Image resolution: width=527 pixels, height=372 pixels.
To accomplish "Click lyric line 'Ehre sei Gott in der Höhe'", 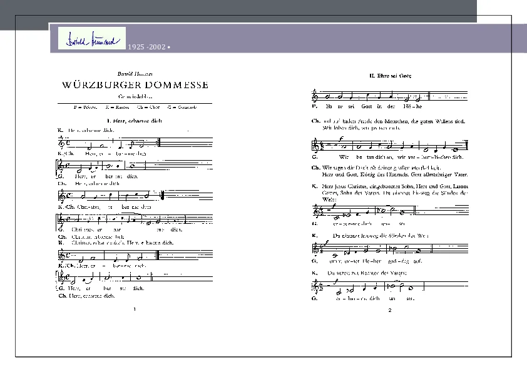I will (x=374, y=106).
